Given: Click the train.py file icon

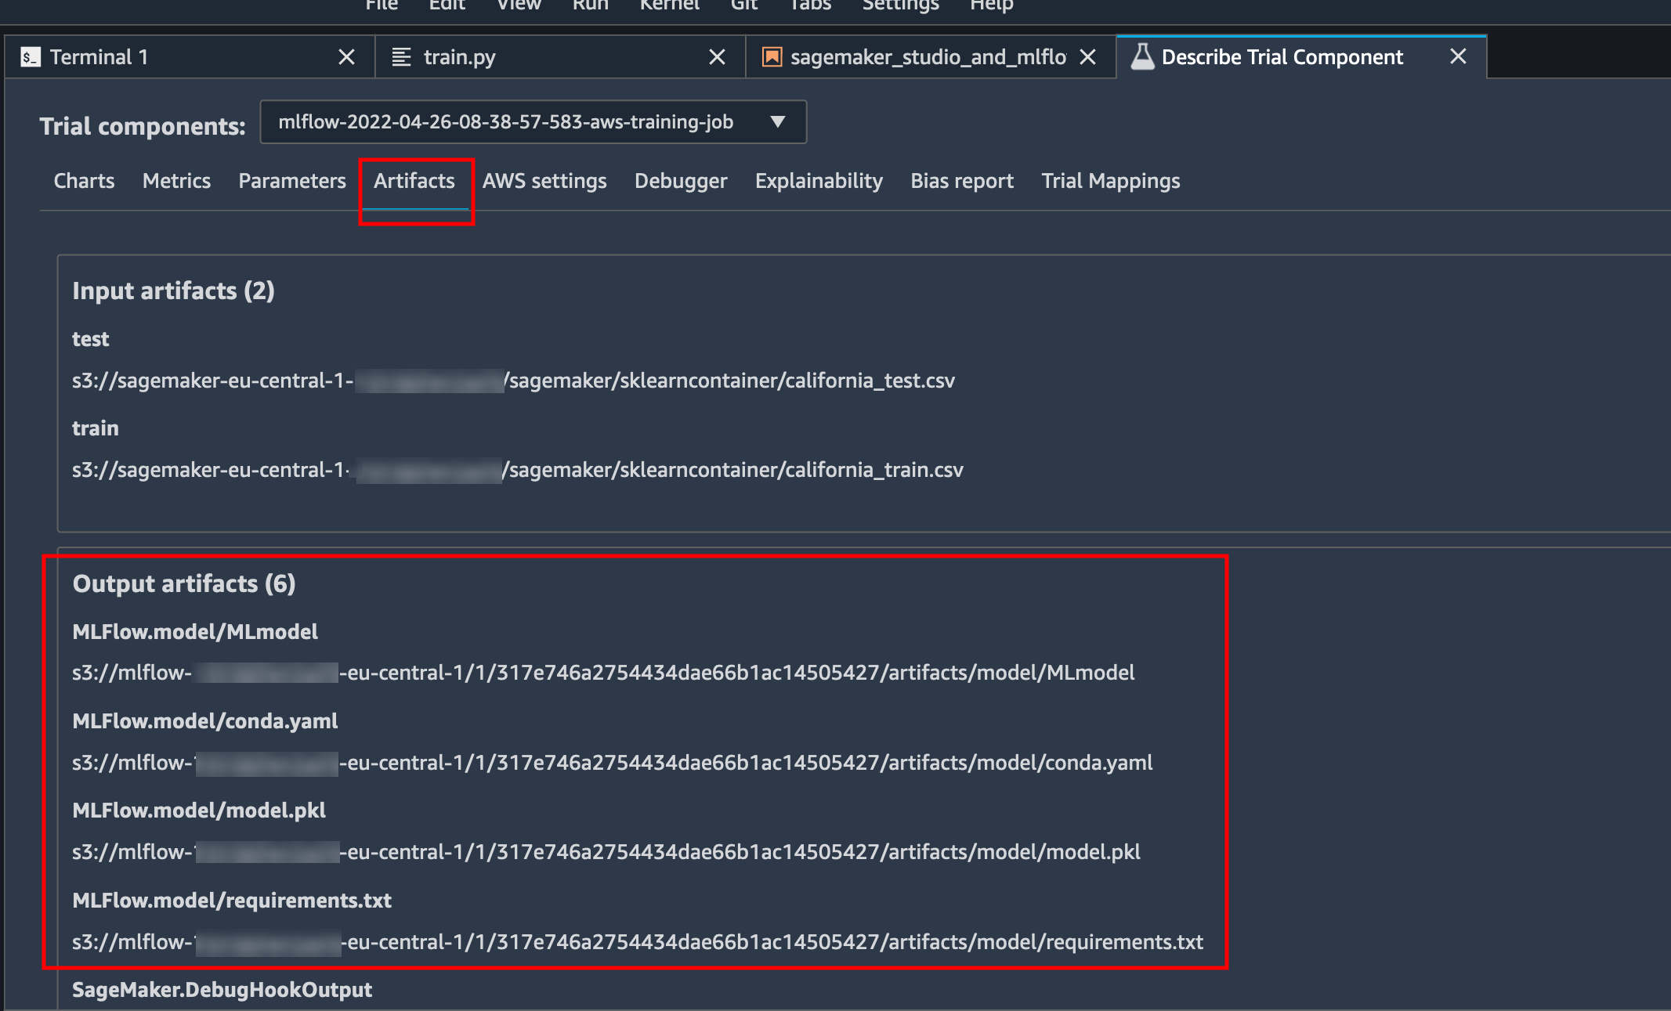Looking at the screenshot, I should [401, 57].
